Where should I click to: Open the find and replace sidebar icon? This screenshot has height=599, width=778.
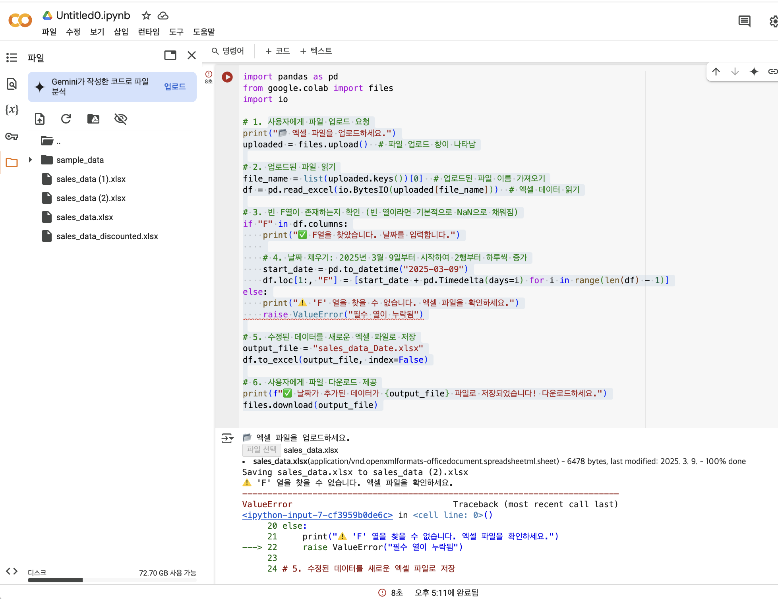point(12,84)
